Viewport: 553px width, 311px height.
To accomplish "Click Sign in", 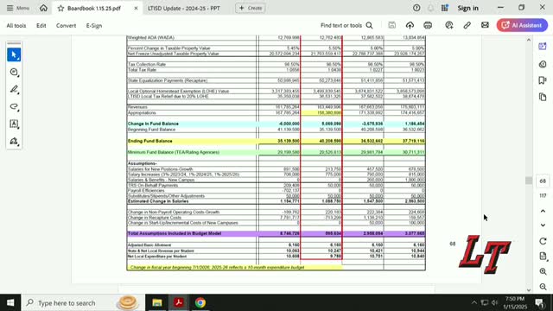I will tap(468, 8).
